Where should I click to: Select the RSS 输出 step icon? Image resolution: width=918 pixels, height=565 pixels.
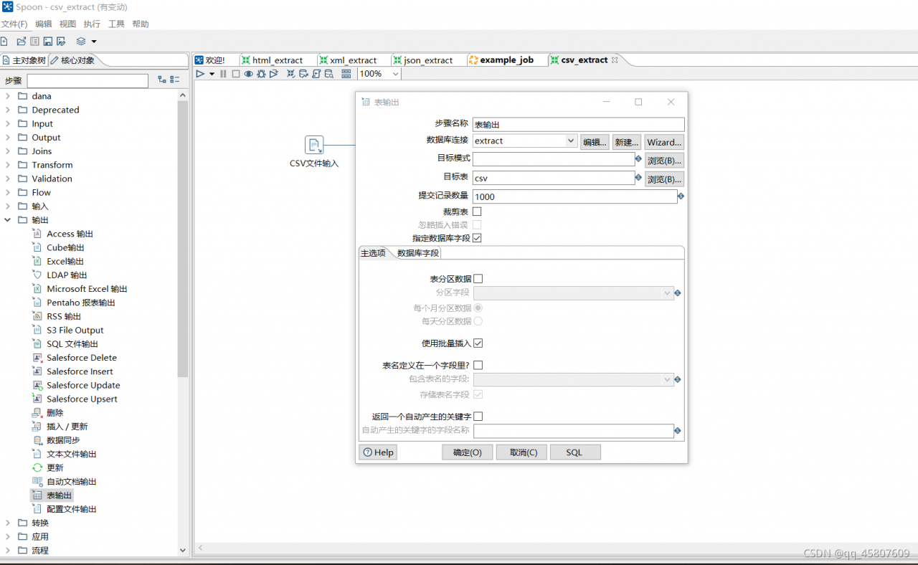click(38, 316)
